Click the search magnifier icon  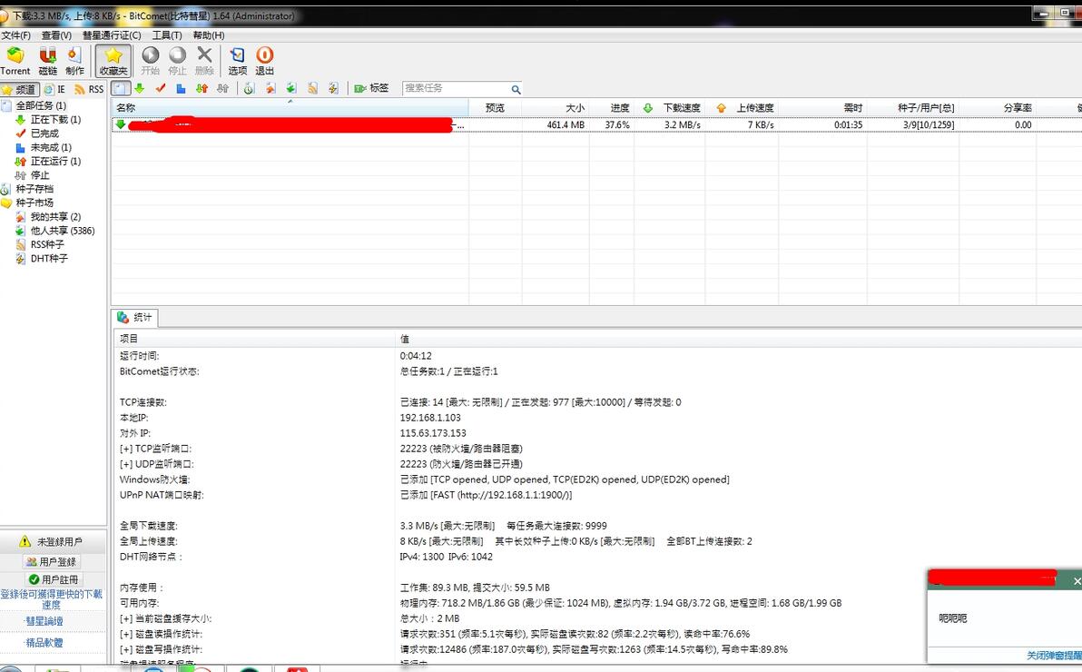click(x=516, y=89)
